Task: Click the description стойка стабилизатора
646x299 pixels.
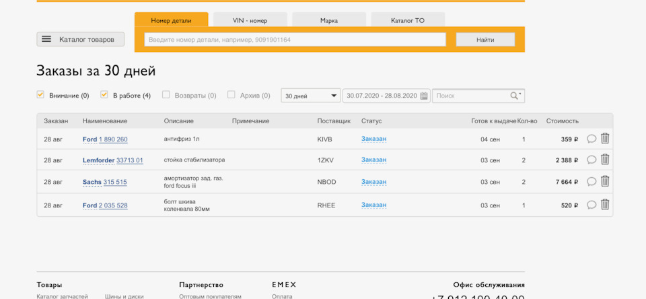Action: click(194, 160)
